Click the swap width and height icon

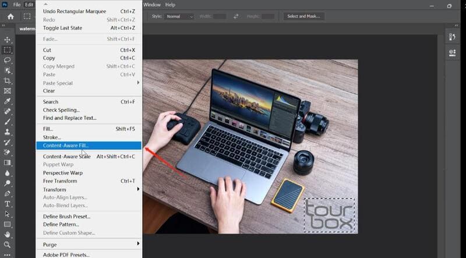coord(236,16)
